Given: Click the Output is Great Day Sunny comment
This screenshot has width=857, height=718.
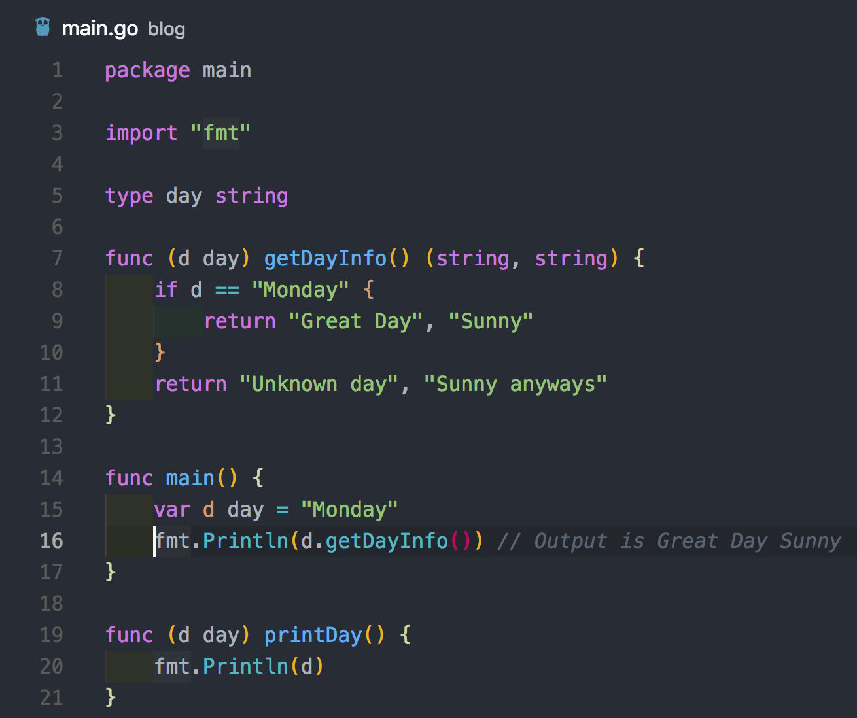Looking at the screenshot, I should tap(667, 541).
